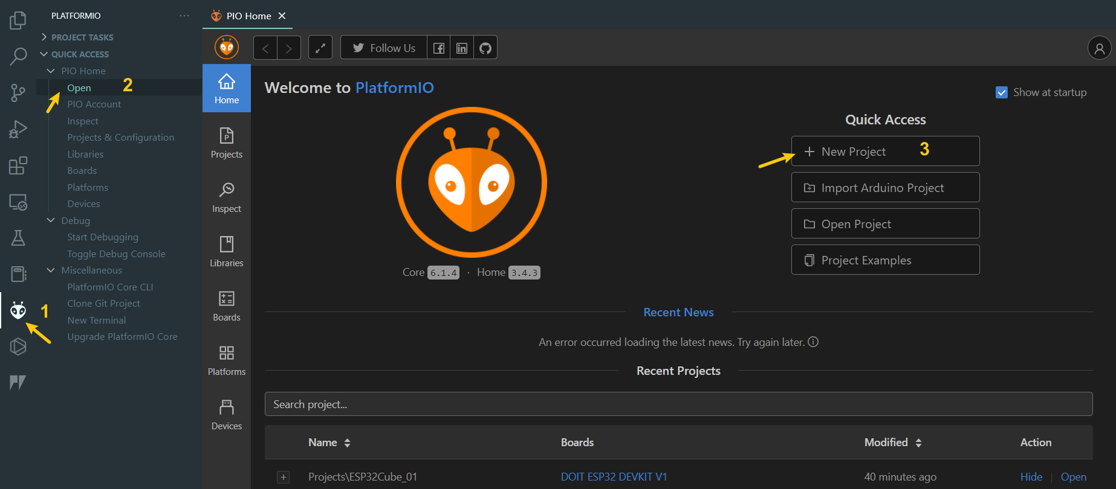This screenshot has width=1116, height=489.
Task: Select Toggle Debug Console tree item
Action: click(116, 254)
